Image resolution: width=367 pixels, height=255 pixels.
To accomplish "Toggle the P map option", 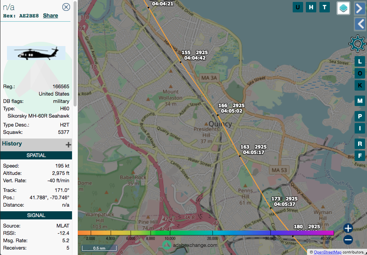I will pyautogui.click(x=360, y=116).
